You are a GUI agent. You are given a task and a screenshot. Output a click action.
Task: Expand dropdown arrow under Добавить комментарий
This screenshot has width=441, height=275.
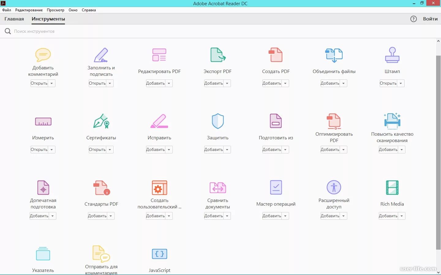52,83
